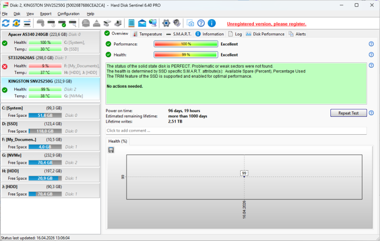Click the "No actions needed." status text
Screen dimensions: 380x241
click(x=125, y=86)
